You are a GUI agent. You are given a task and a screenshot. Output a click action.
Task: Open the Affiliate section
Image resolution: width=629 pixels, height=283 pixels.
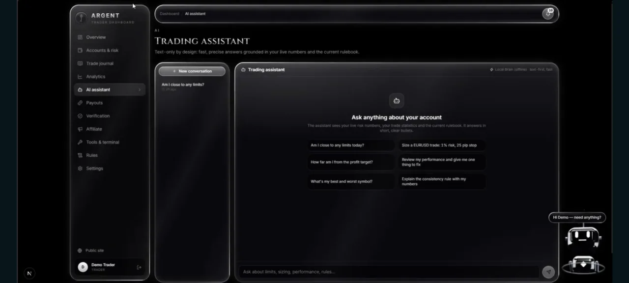[x=110, y=129]
